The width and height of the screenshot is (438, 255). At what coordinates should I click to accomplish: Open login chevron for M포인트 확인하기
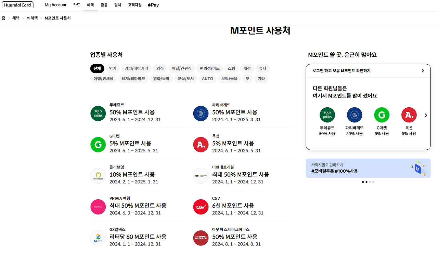click(423, 71)
